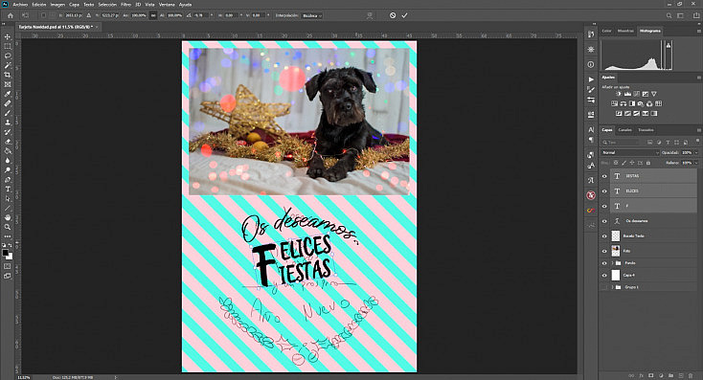This screenshot has height=380, width=703.
Task: Hide the ELICES text layer
Action: coord(604,190)
